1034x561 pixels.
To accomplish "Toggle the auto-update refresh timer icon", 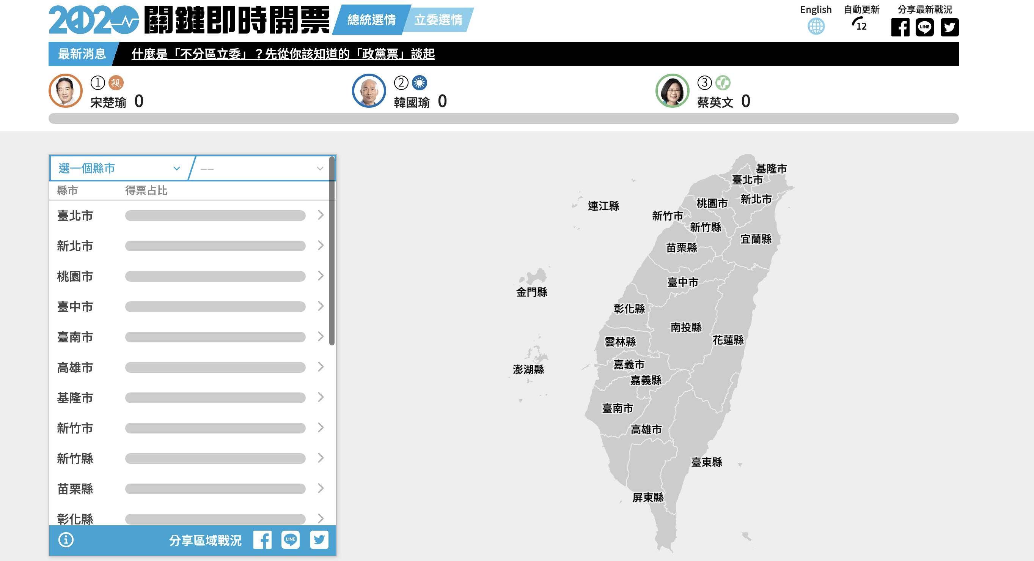I will click(860, 24).
